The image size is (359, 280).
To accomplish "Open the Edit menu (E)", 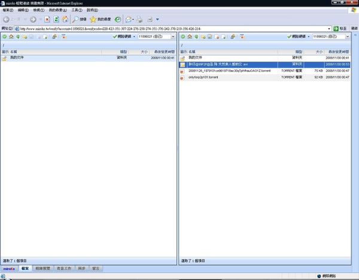I will 23,10.
